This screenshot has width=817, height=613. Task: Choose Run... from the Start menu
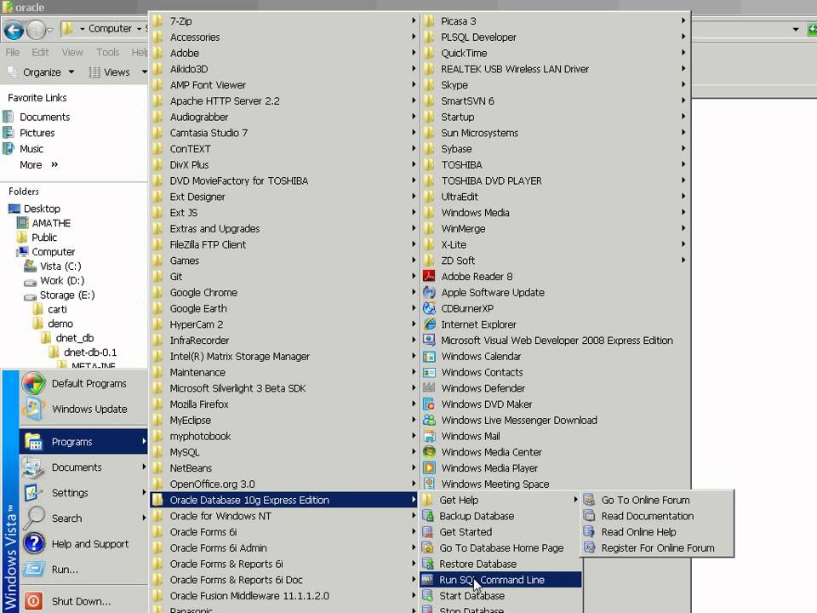[83, 570]
